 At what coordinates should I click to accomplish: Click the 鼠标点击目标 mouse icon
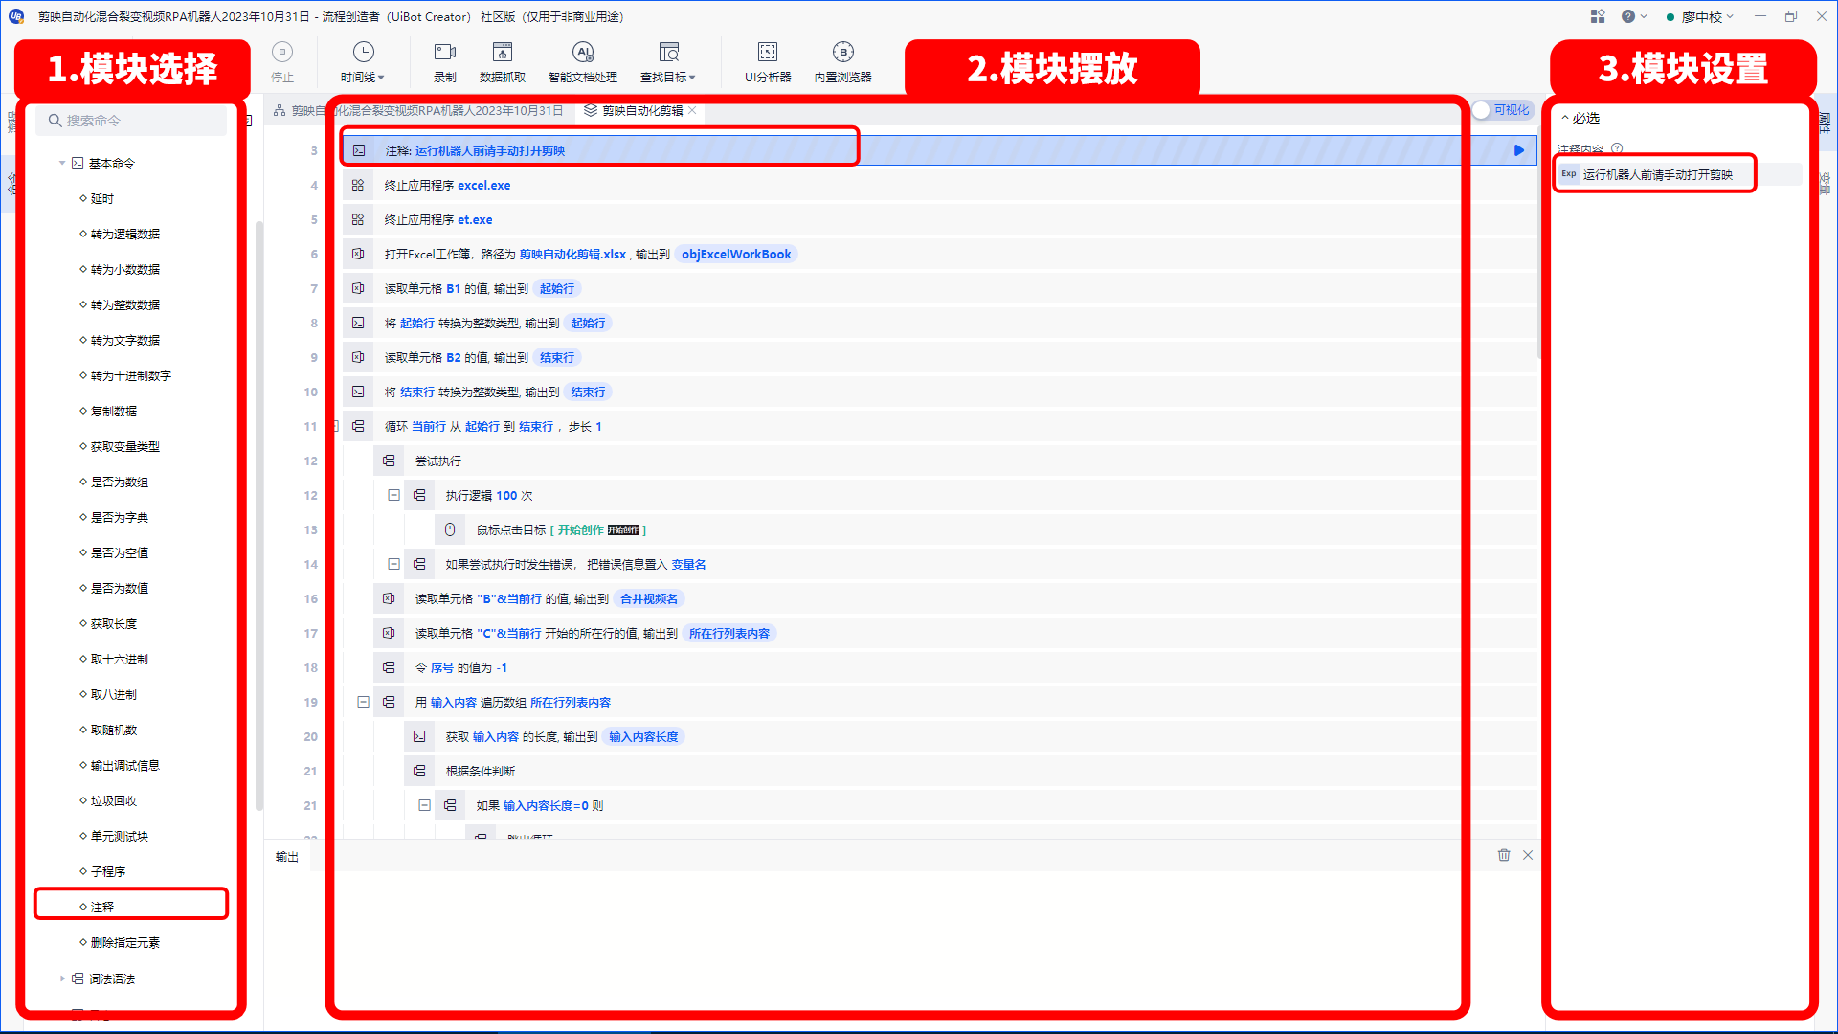[450, 530]
